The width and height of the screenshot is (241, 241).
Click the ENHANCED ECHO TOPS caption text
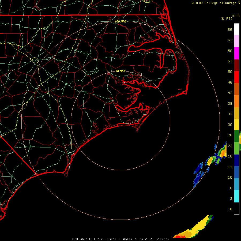point(94,239)
